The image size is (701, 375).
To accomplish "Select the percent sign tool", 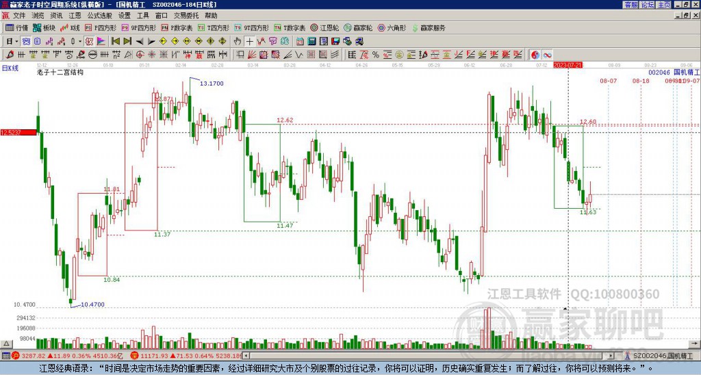I will (x=376, y=55).
